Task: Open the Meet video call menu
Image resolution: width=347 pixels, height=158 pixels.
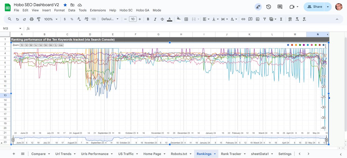Action: [294, 7]
